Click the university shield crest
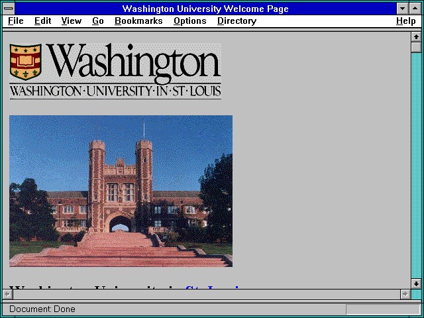This screenshot has height=318, width=424. [x=25, y=62]
